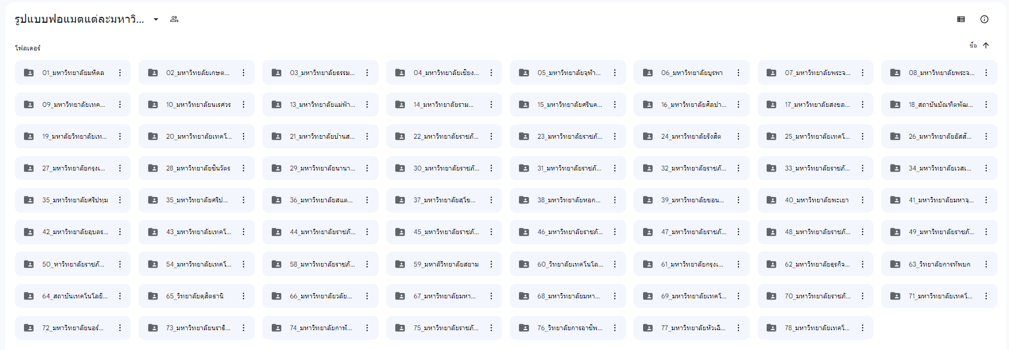Select the folder name starting with 19_
1009x350 pixels.
pos(74,136)
